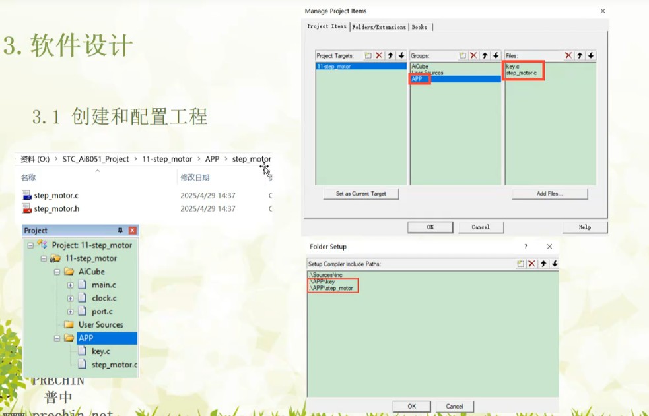Viewport: 649px width, 416px height.
Task: Click the Add Files... button
Action: (x=549, y=194)
